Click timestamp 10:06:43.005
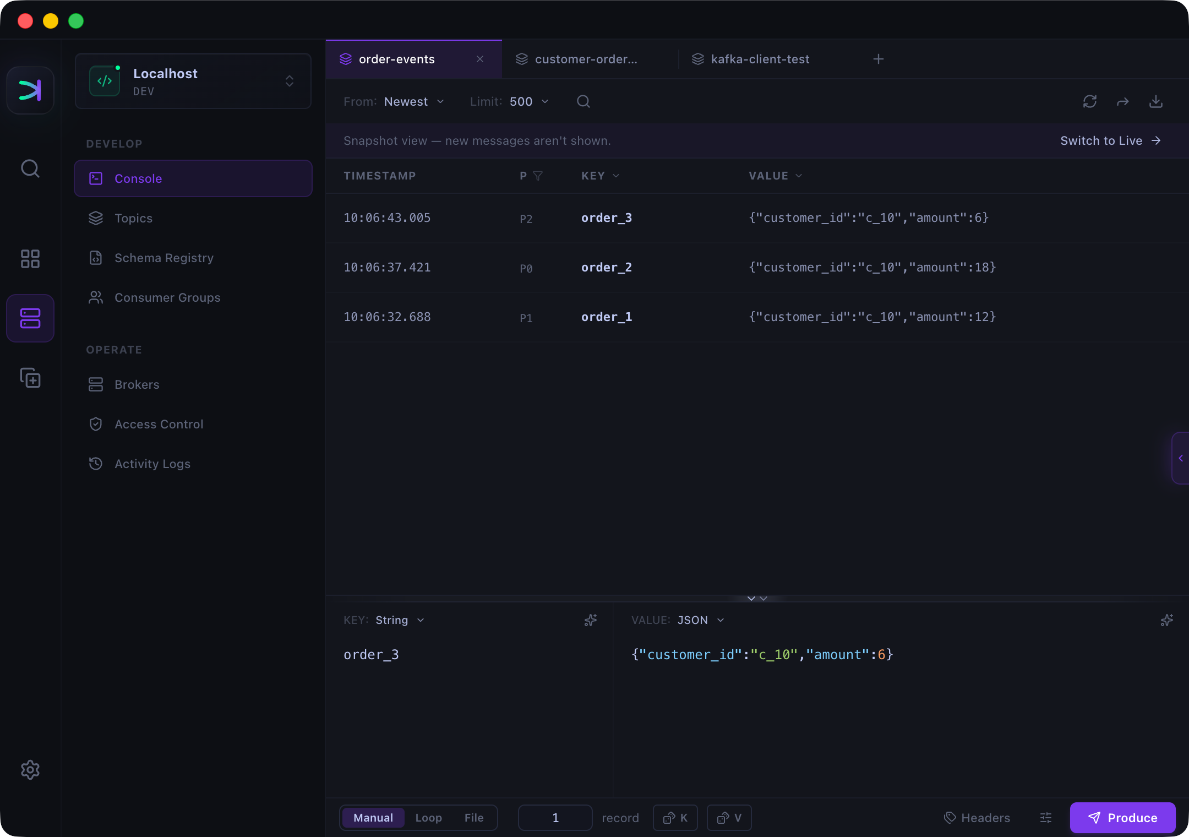Screen dimensions: 1189x837 click(x=387, y=218)
